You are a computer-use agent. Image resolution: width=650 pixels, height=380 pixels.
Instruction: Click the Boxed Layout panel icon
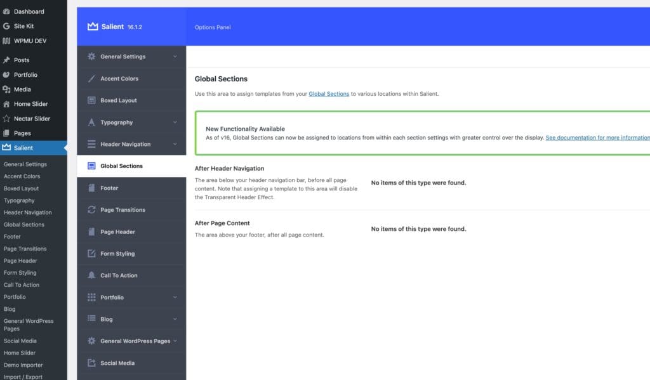(91, 100)
